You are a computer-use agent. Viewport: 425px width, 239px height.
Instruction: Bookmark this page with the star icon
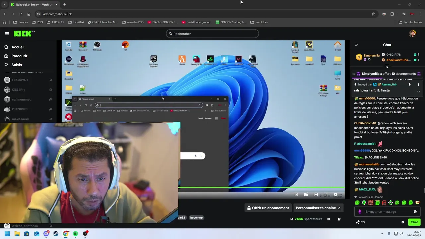point(373,14)
